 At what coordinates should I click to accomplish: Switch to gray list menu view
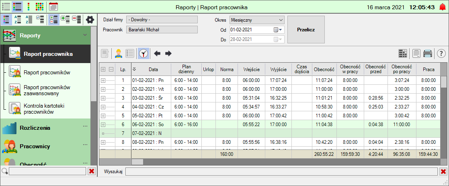click(x=6, y=6)
